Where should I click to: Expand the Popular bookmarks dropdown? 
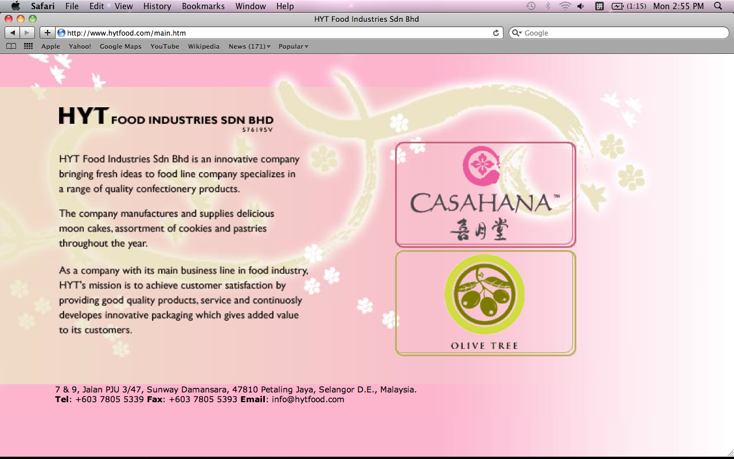pos(293,46)
